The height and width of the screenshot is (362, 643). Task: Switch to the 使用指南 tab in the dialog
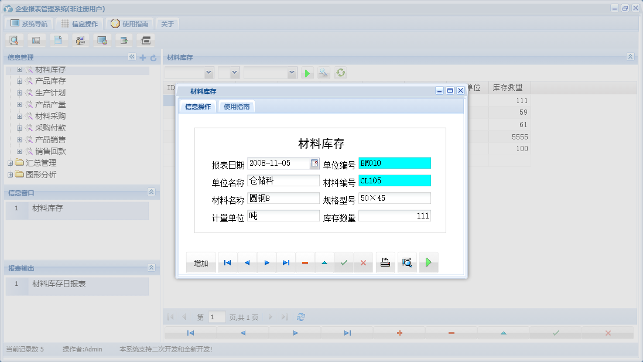coord(237,107)
